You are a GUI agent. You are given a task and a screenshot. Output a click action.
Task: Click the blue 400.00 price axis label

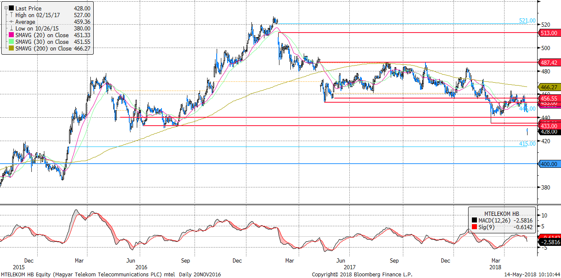(548, 164)
